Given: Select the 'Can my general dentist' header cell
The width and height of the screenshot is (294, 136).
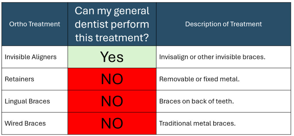Looking at the screenshot, I should (112, 24).
